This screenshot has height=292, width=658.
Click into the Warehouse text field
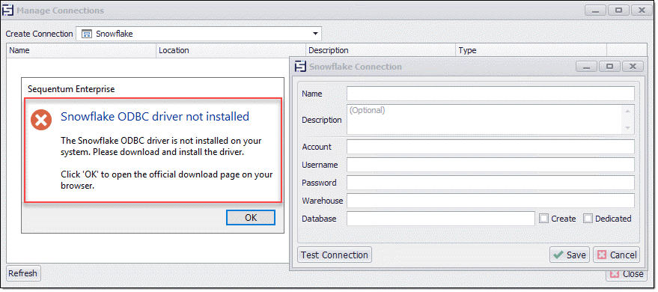coord(490,201)
